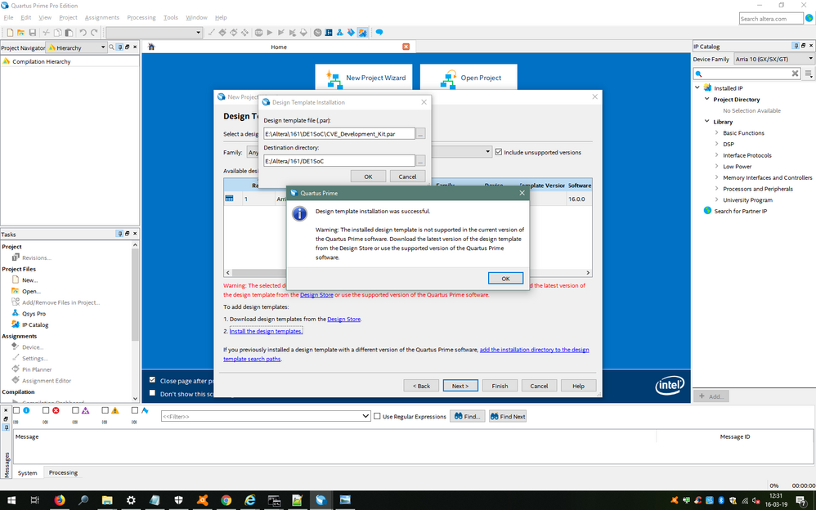Expand Basic Functions in IP Catalog
This screenshot has height=510, width=816.
pyautogui.click(x=716, y=132)
